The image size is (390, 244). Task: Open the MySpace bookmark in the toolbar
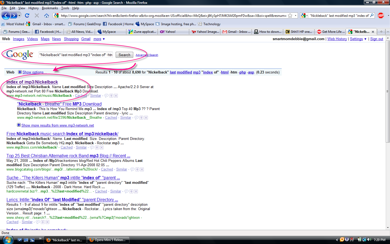145,24
